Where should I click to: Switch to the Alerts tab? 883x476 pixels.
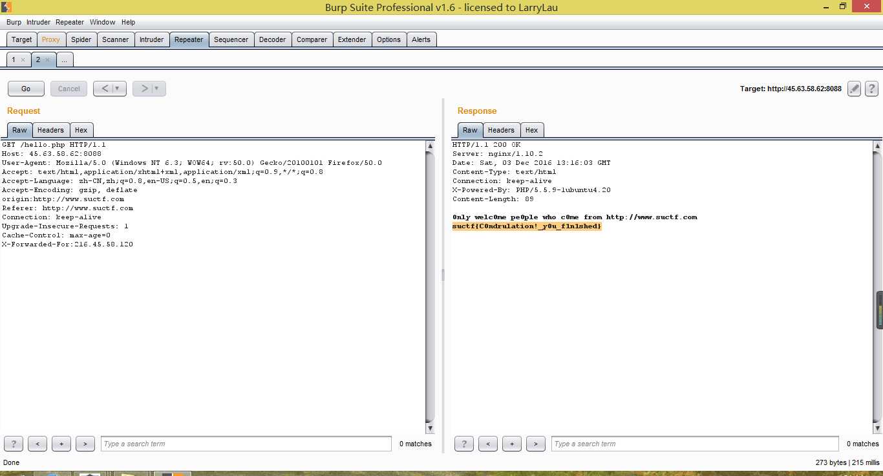[421, 39]
